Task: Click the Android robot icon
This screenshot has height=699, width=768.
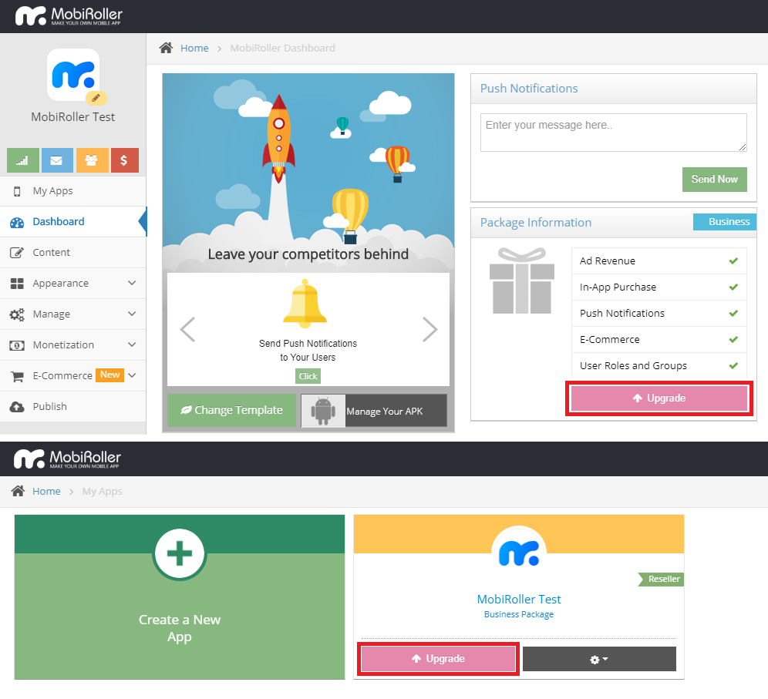Action: (323, 411)
